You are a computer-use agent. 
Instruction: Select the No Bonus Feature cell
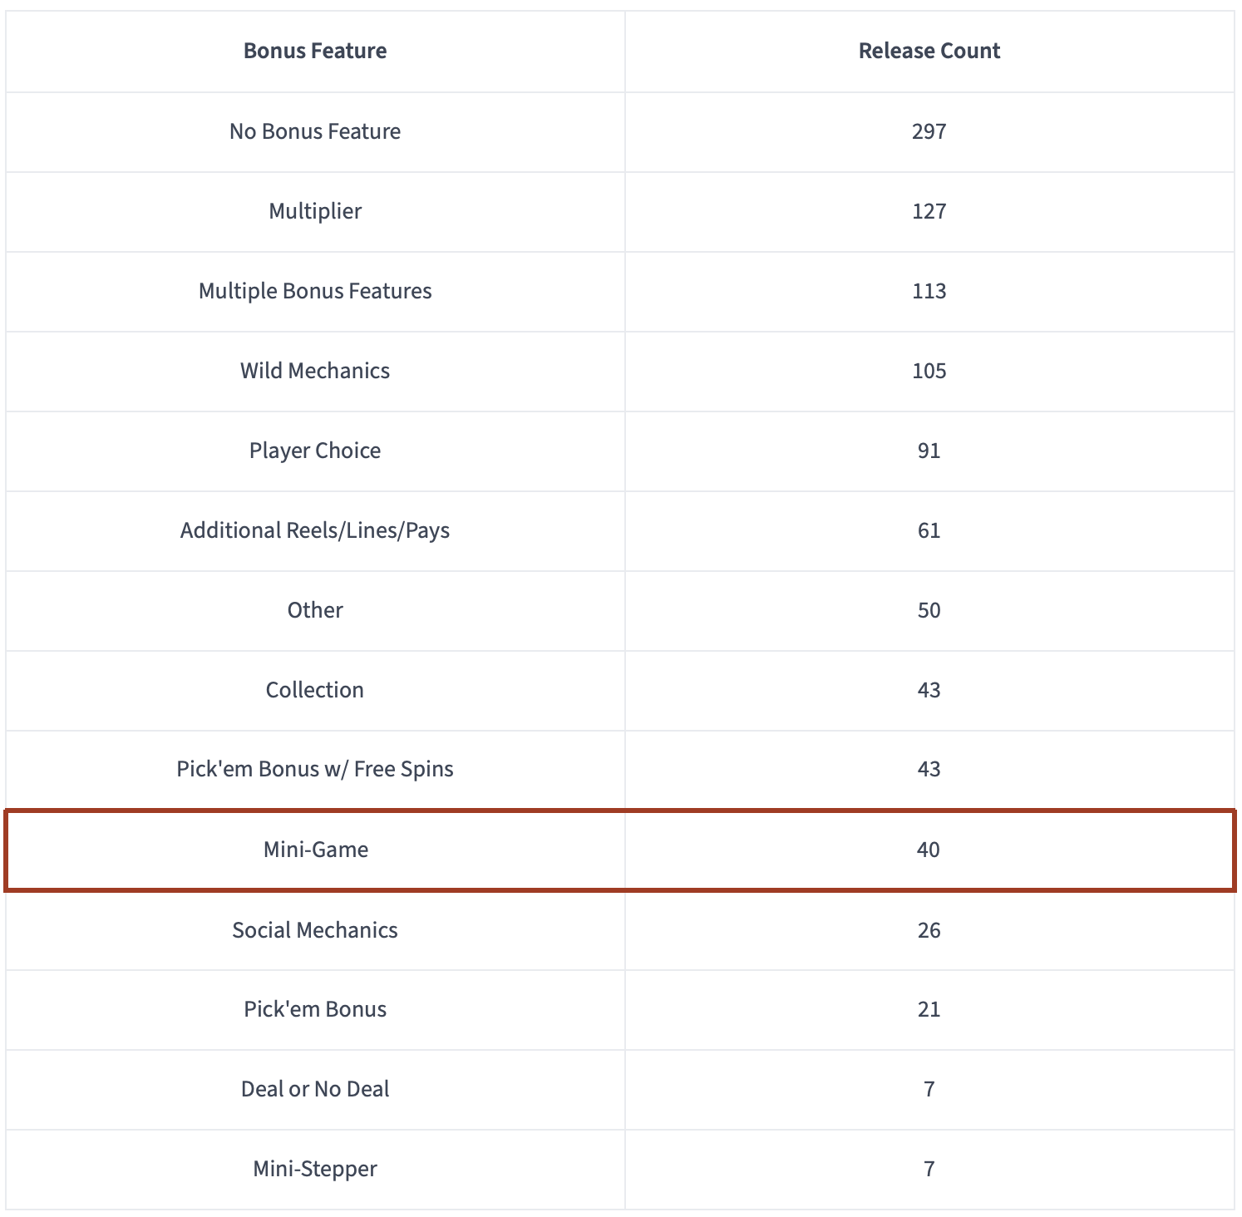(x=315, y=131)
